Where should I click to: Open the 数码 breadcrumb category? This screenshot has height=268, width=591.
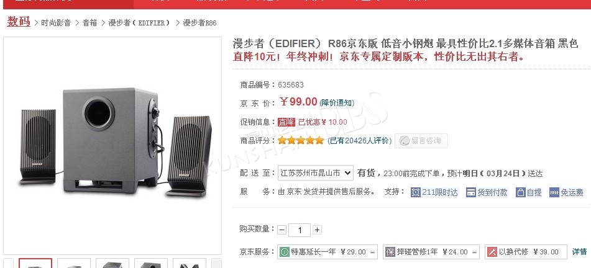(x=19, y=22)
